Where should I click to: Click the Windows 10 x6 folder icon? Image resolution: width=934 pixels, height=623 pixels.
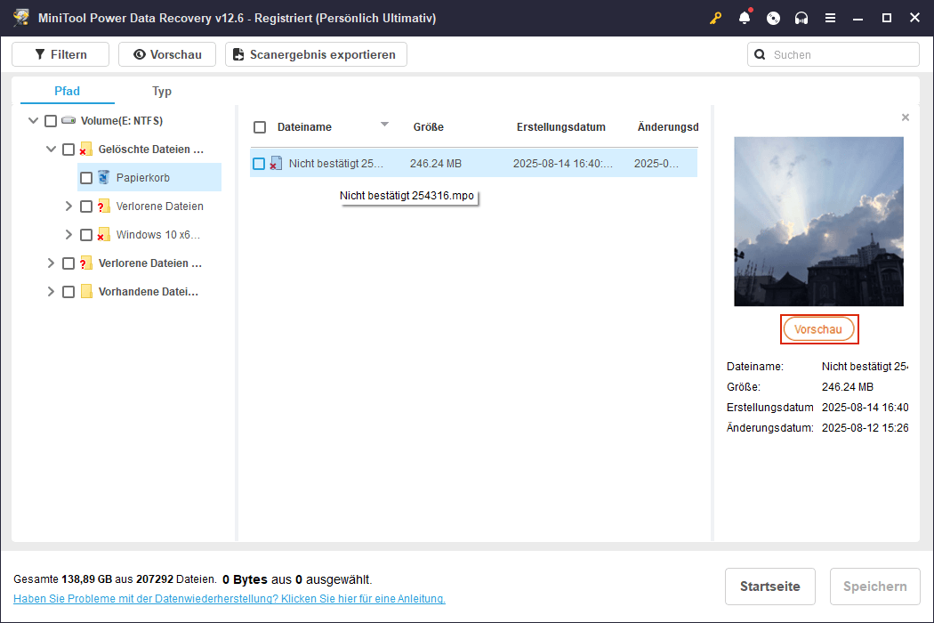coord(104,234)
